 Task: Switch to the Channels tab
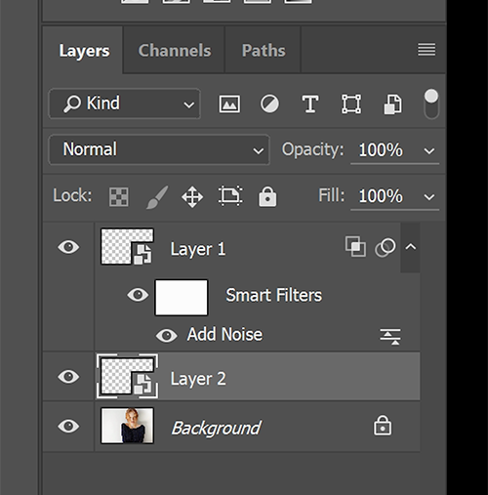pyautogui.click(x=175, y=51)
